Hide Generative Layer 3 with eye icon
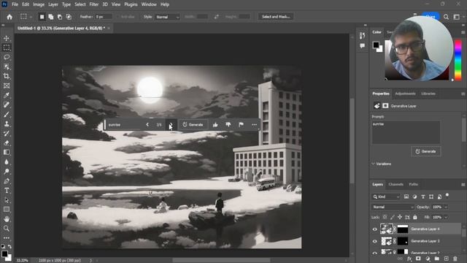 point(374,241)
